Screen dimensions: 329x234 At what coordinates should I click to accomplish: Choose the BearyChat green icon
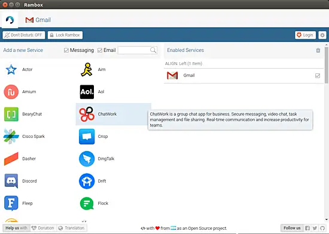click(x=11, y=114)
